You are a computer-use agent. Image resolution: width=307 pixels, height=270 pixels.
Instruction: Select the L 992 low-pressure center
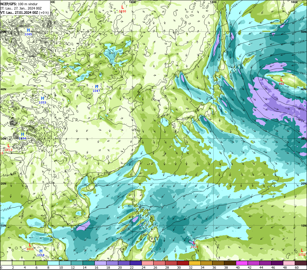pos(282,81)
